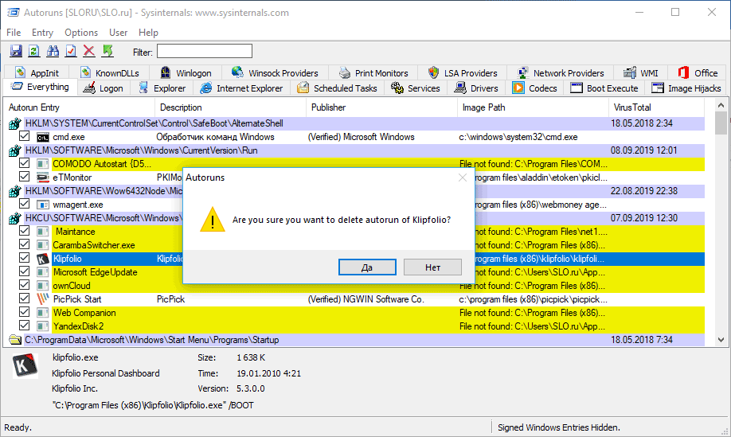This screenshot has height=437, width=731.
Task: Sort by the Image Path column header
Action: [533, 107]
